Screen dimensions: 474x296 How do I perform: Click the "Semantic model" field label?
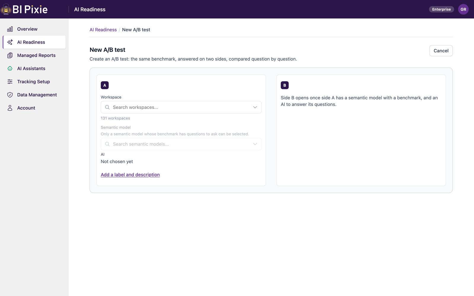point(116,127)
